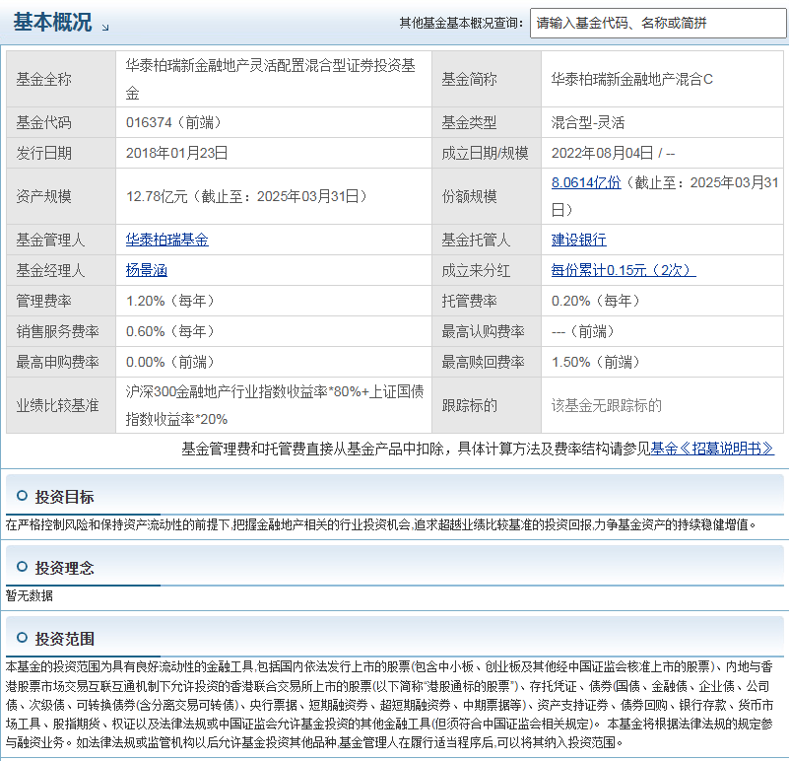The height and width of the screenshot is (761, 789).
Task: Click the circle bullet beside 投资理念
Action: point(22,567)
